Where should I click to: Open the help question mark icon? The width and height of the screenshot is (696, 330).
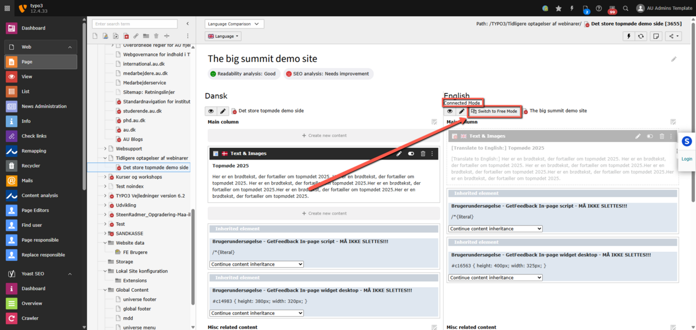(x=599, y=9)
